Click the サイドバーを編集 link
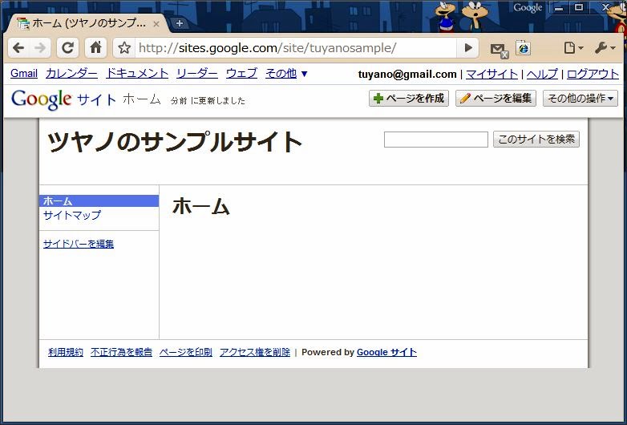The width and height of the screenshot is (627, 425). click(79, 244)
